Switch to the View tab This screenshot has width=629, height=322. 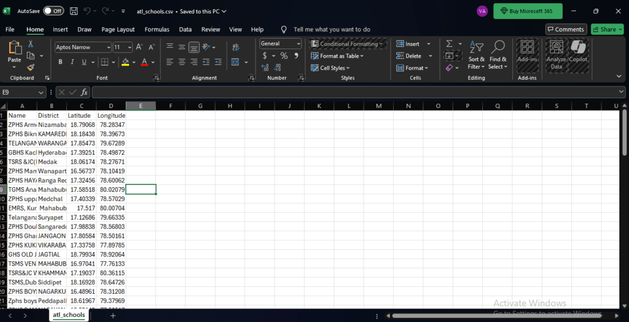(x=235, y=29)
